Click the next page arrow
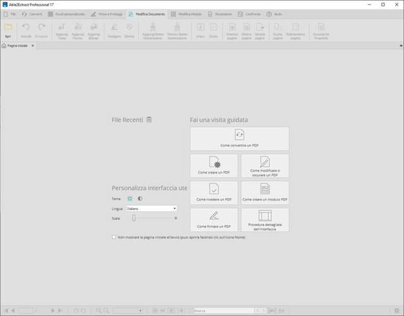The width and height of the screenshot is (404, 316). (x=53, y=310)
